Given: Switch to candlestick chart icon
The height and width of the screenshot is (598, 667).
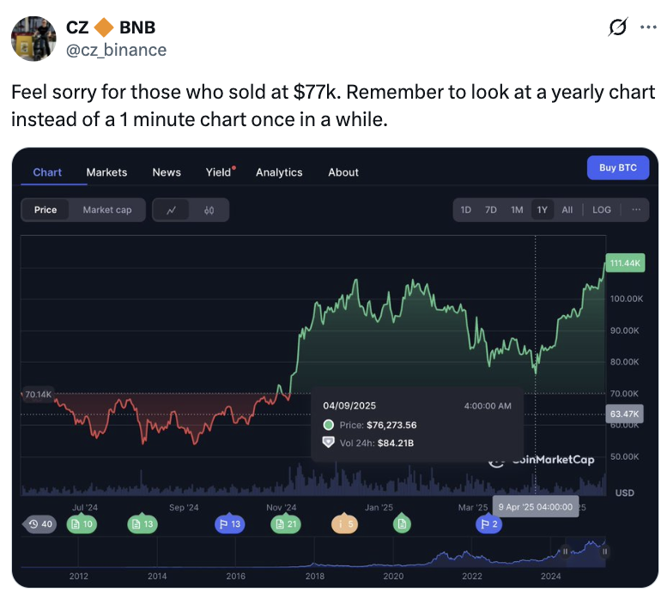Looking at the screenshot, I should (x=209, y=210).
